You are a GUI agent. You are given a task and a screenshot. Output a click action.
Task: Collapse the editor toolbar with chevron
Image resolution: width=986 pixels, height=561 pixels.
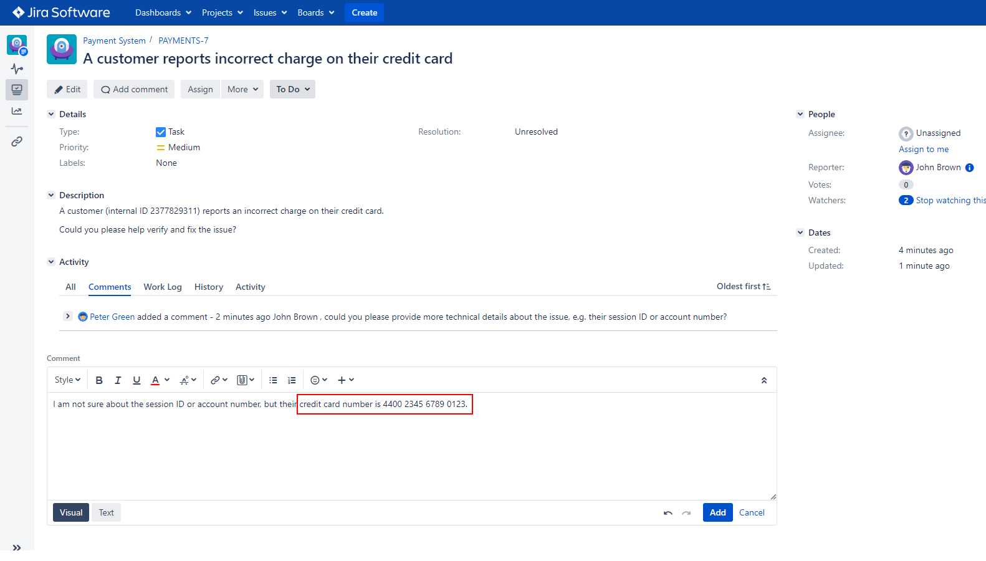point(764,380)
